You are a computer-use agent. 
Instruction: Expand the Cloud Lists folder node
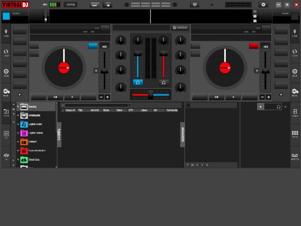click(18, 160)
